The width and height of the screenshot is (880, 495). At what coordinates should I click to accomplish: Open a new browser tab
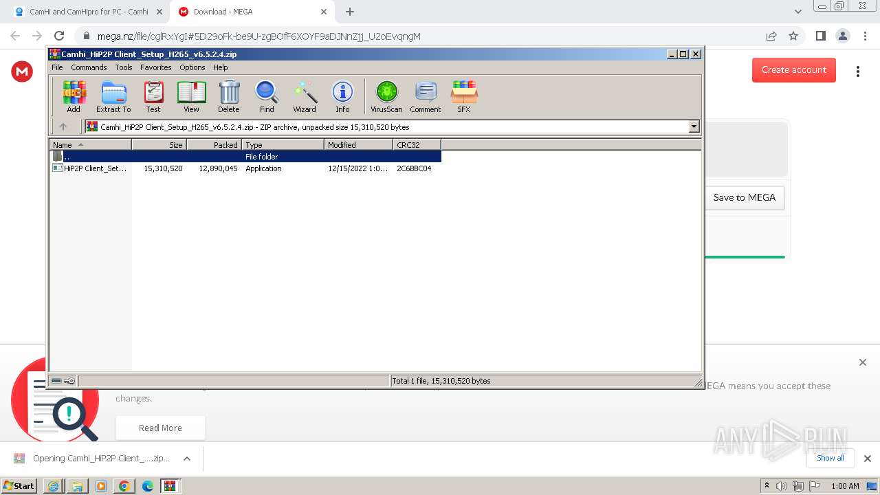click(x=350, y=12)
